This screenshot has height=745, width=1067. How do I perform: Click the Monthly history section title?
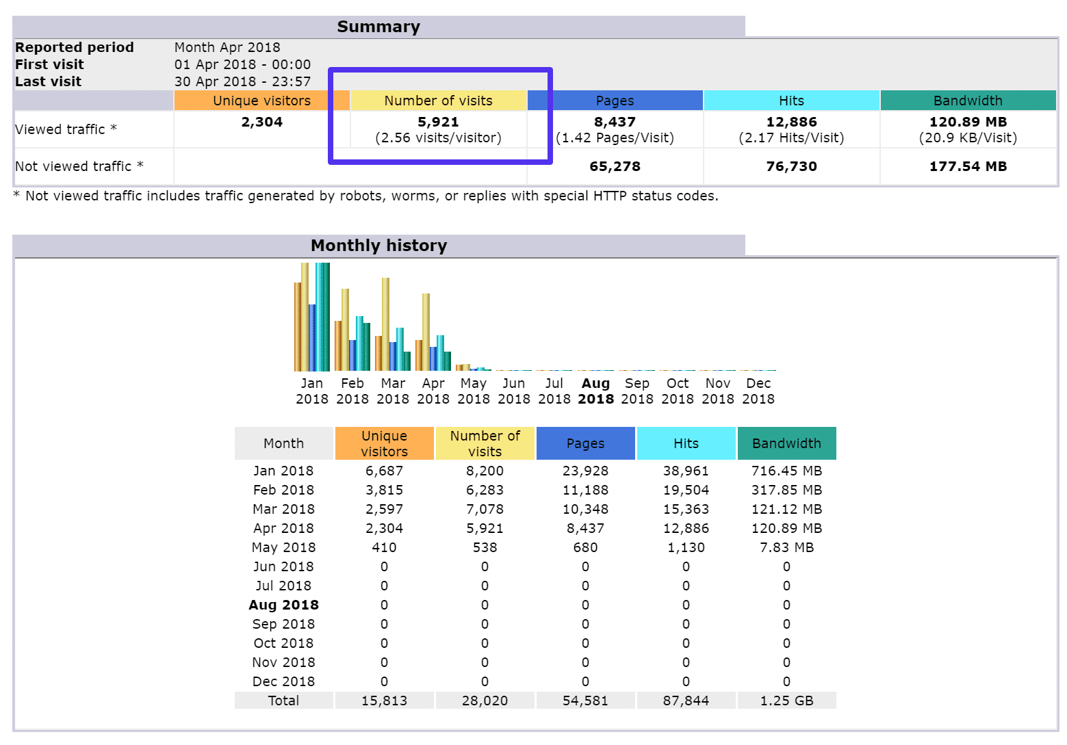coord(378,245)
